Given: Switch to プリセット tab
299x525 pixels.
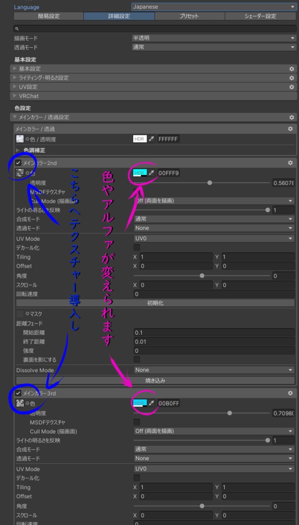Looking at the screenshot, I should (189, 16).
